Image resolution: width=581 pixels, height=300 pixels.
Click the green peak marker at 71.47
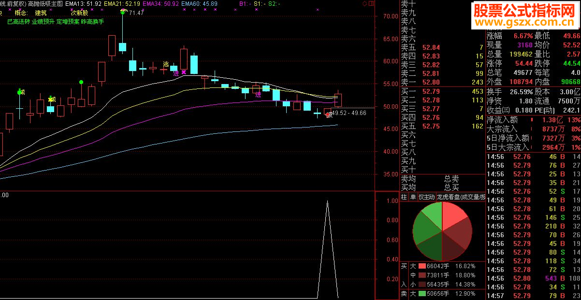[123, 12]
